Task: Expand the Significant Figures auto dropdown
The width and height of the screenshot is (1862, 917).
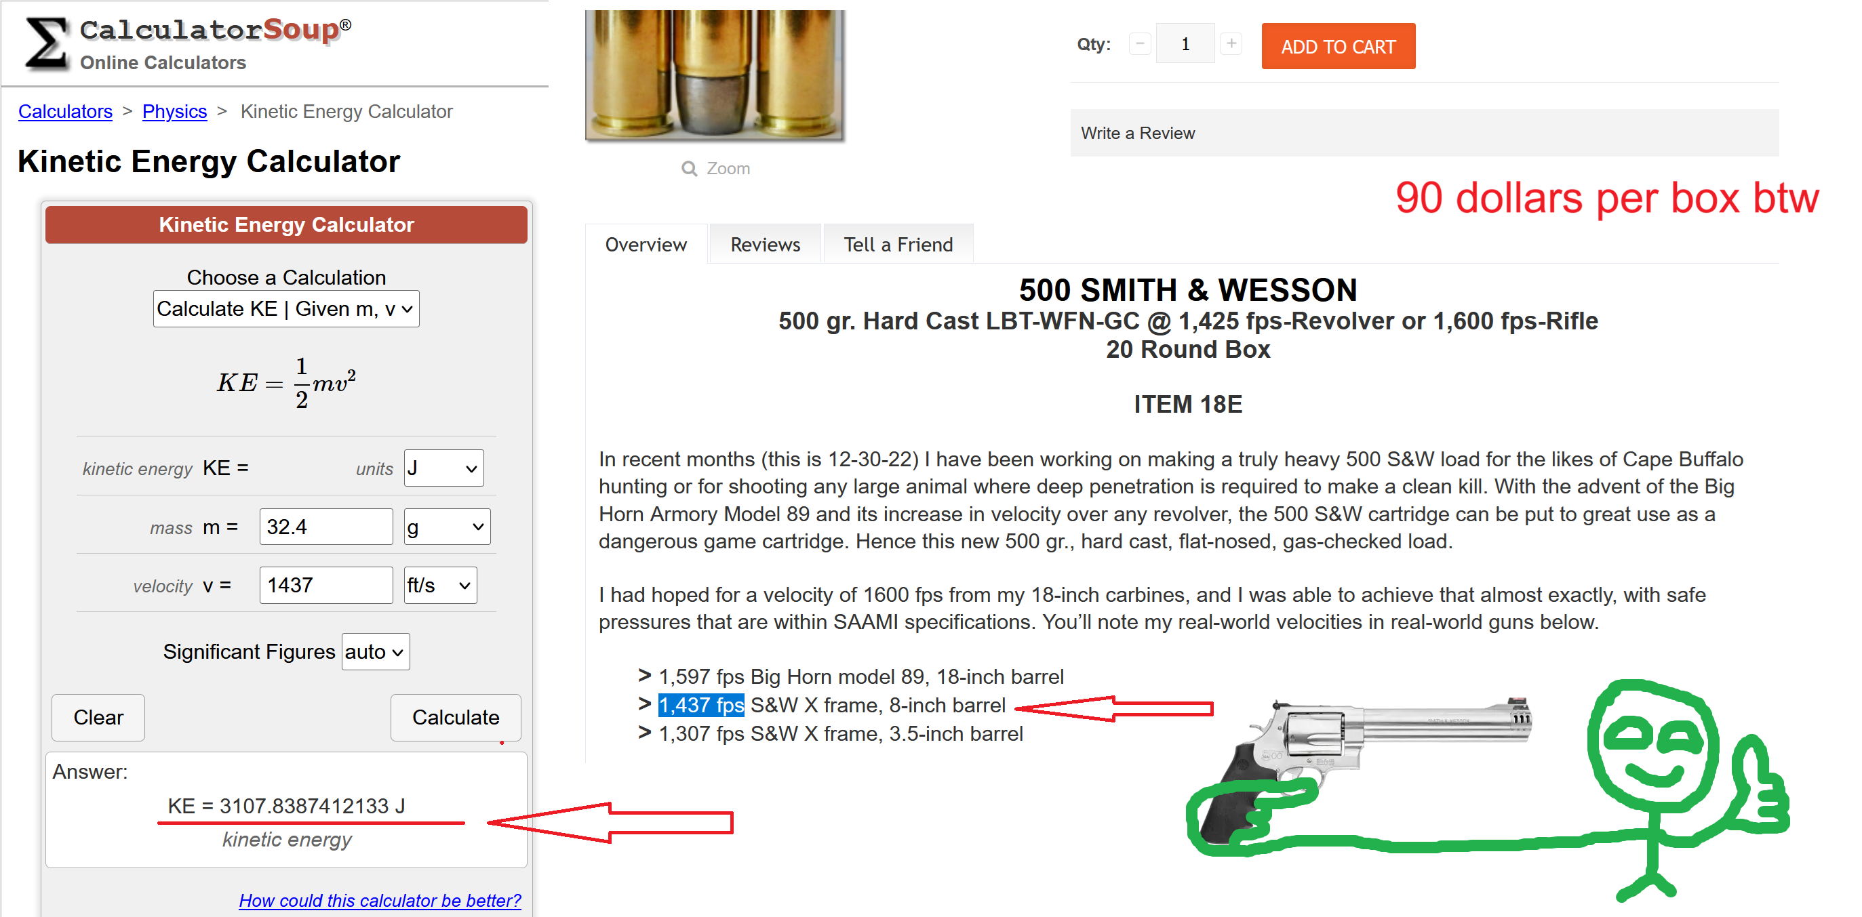Action: [x=374, y=652]
